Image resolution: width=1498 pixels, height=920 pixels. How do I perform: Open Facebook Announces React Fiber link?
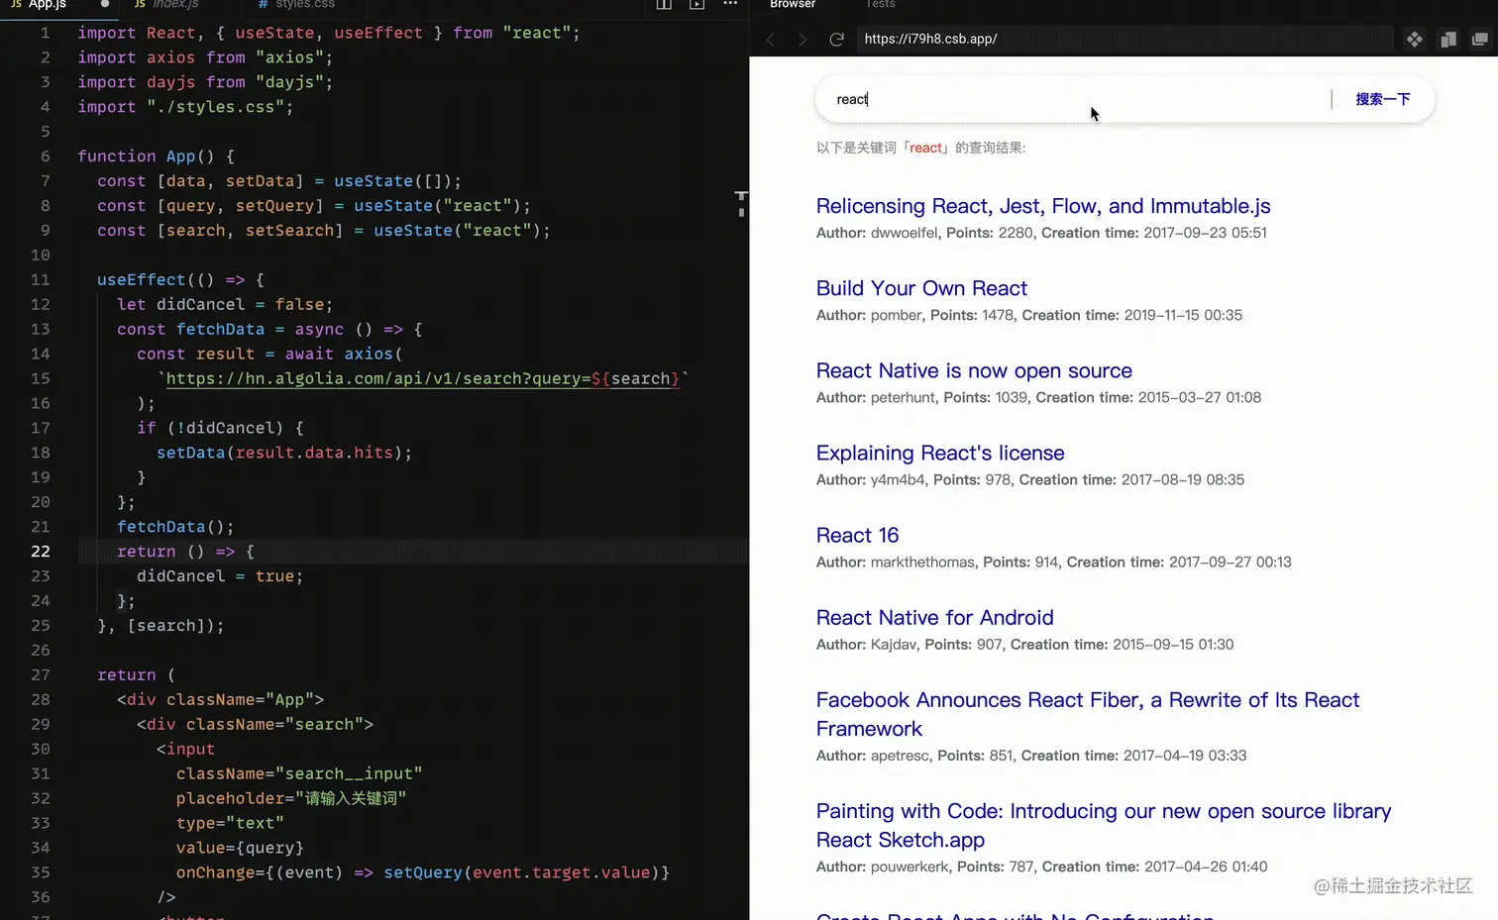pos(1088,714)
